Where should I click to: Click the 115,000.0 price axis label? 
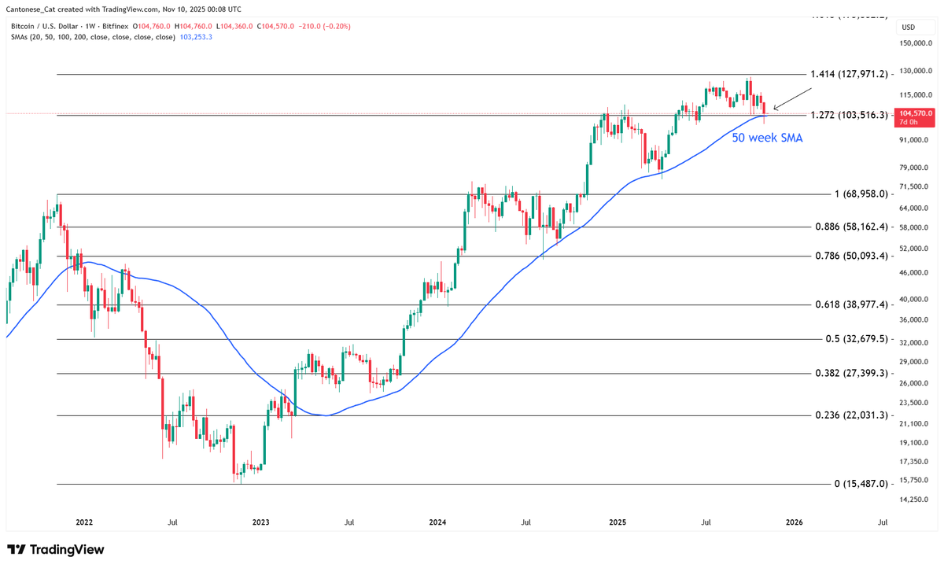pos(915,94)
